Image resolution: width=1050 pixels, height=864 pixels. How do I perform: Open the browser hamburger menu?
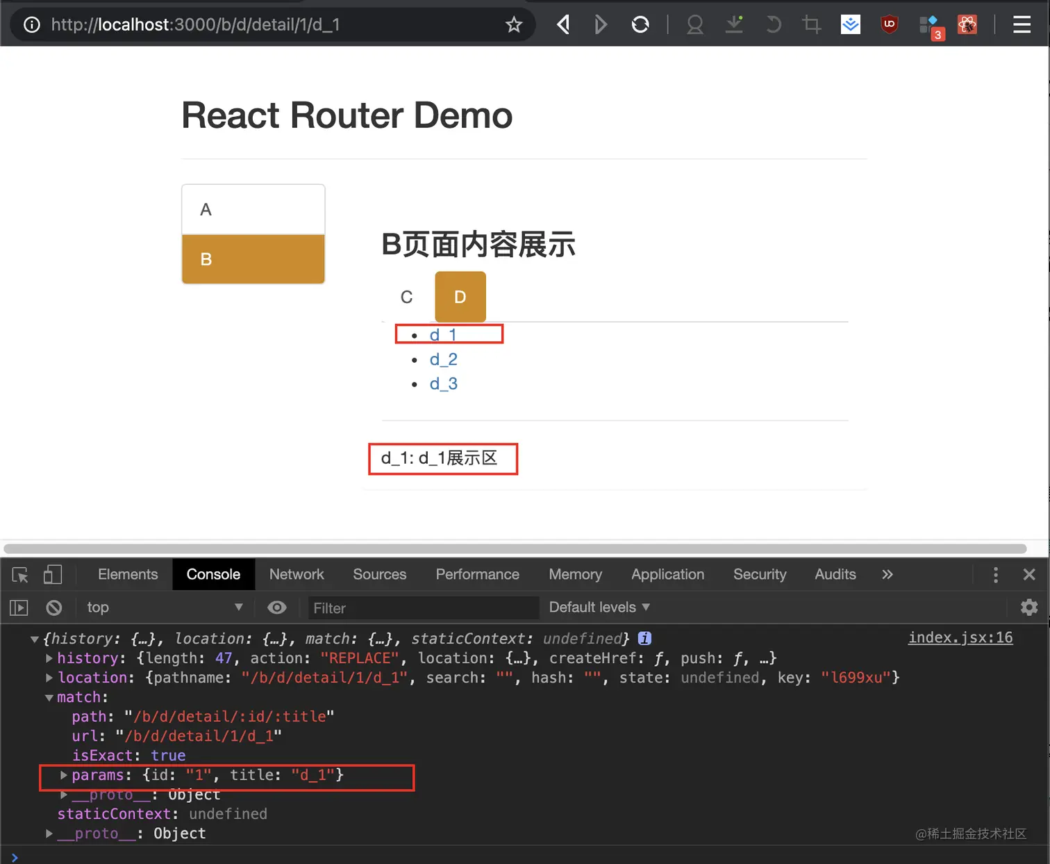pos(1022,25)
